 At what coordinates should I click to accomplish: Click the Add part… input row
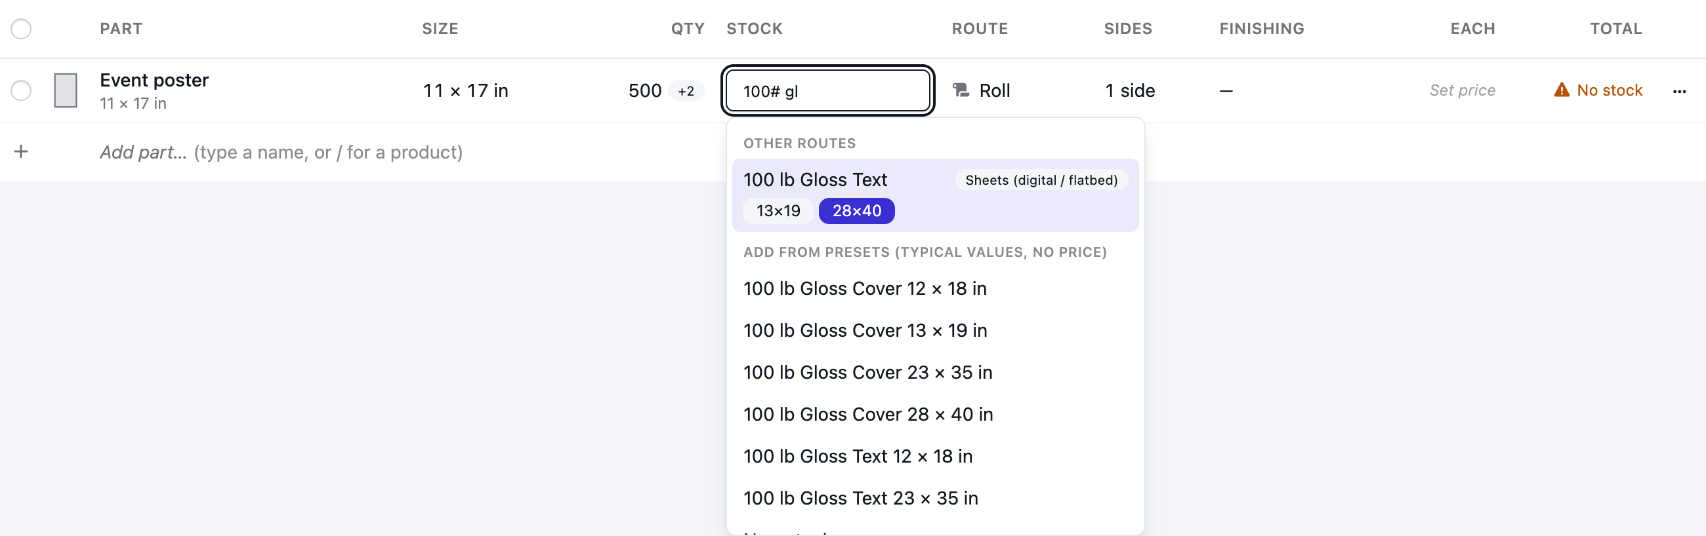click(x=281, y=152)
